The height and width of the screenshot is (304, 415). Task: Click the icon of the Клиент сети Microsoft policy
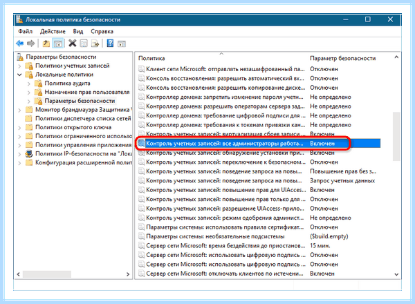[142, 69]
